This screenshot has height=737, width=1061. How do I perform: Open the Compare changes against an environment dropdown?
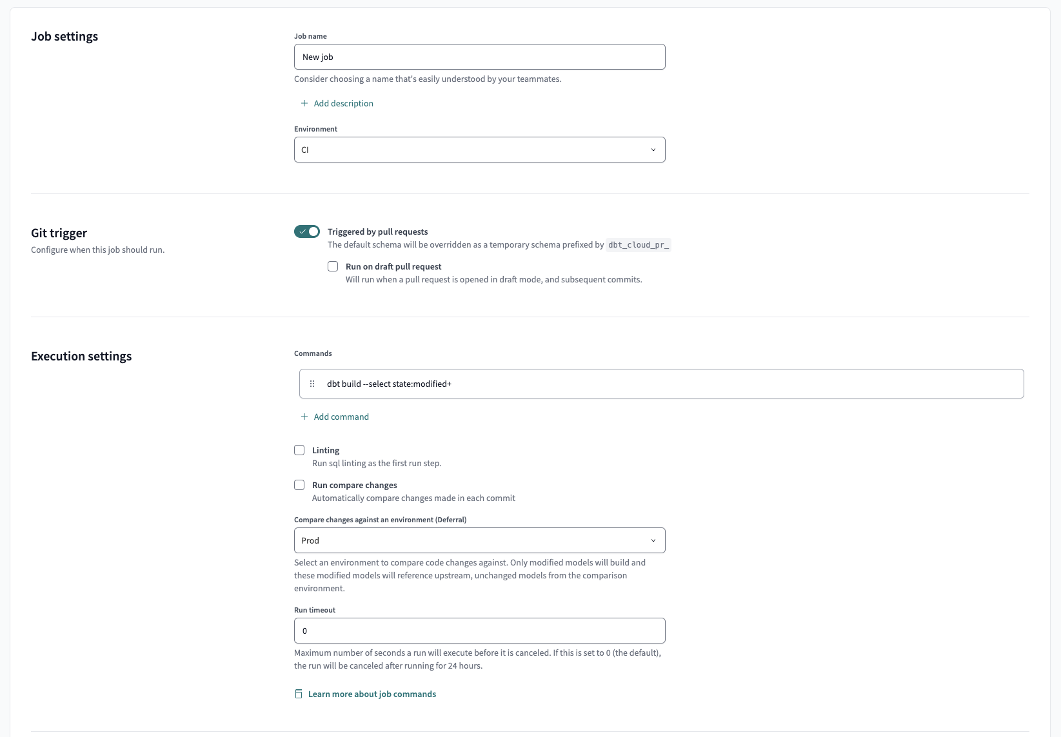click(479, 540)
